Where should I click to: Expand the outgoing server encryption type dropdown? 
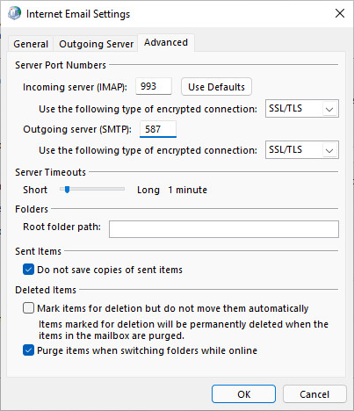302,150
